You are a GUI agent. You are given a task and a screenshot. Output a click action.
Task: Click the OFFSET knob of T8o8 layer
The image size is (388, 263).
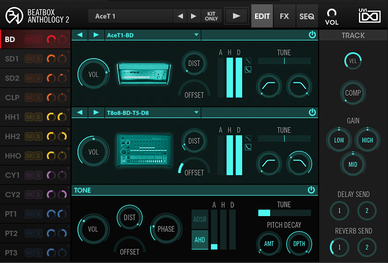pyautogui.click(x=194, y=167)
